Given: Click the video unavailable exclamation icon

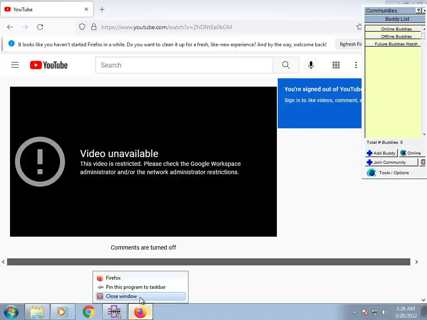Looking at the screenshot, I should pos(40,162).
